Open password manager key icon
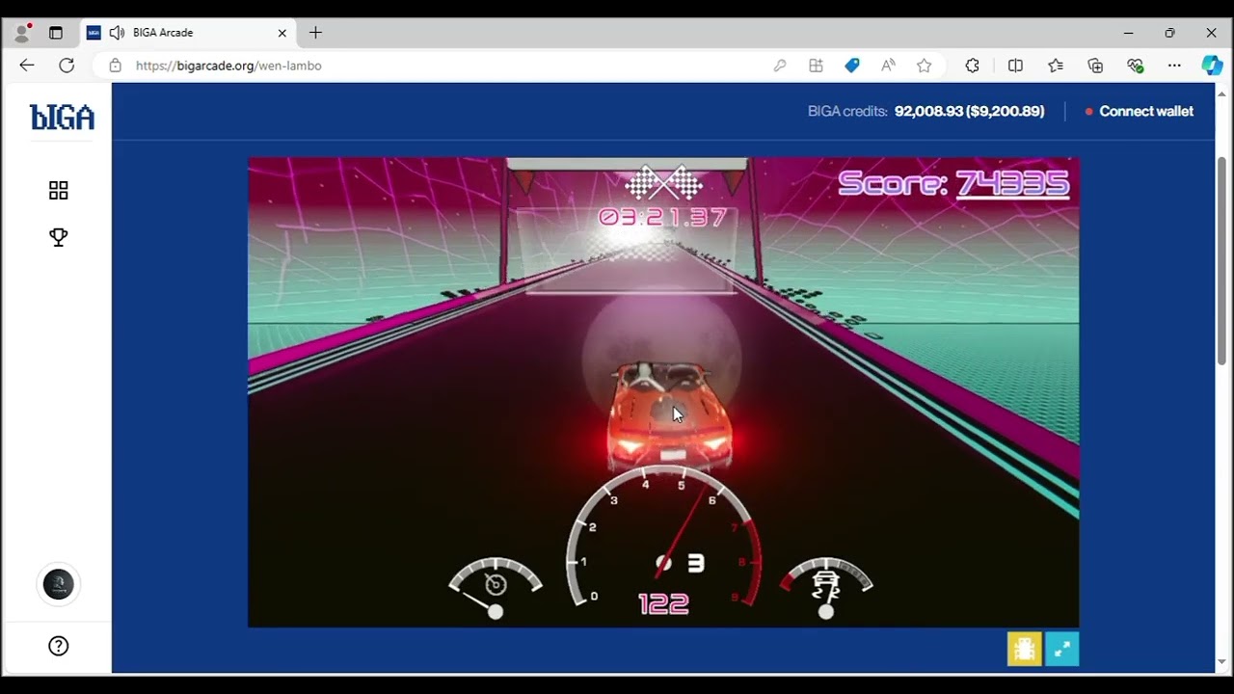This screenshot has height=694, width=1234. click(780, 66)
